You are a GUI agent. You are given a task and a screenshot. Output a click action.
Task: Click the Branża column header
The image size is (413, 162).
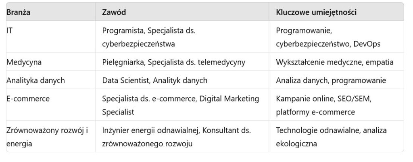tap(19, 12)
